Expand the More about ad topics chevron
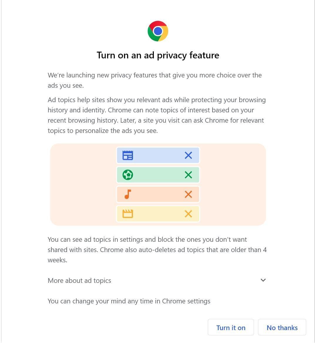315x343 pixels. tap(263, 280)
